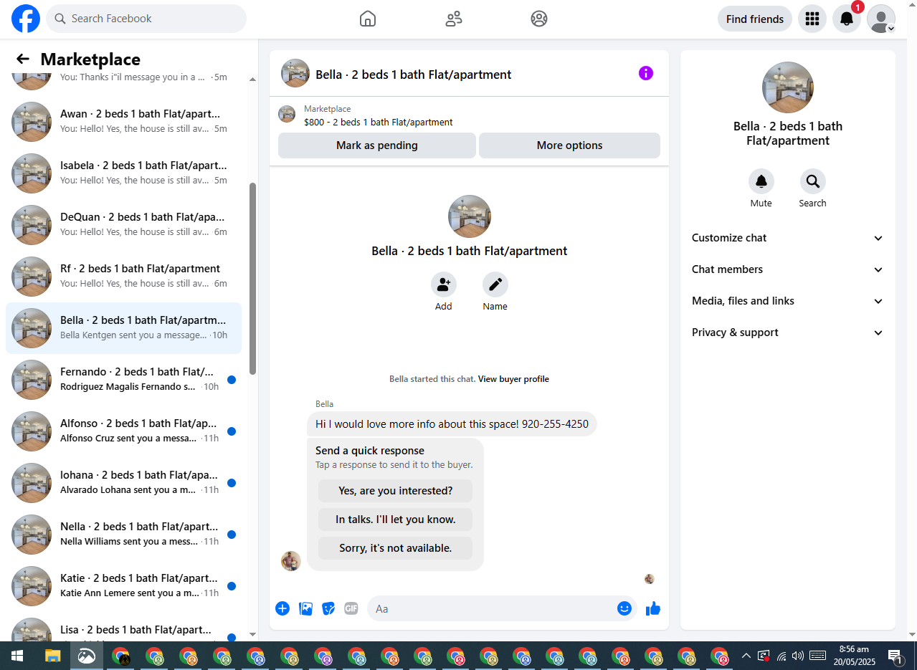
Task: Click the taskbar clock showing 8:56 am
Action: (x=853, y=656)
